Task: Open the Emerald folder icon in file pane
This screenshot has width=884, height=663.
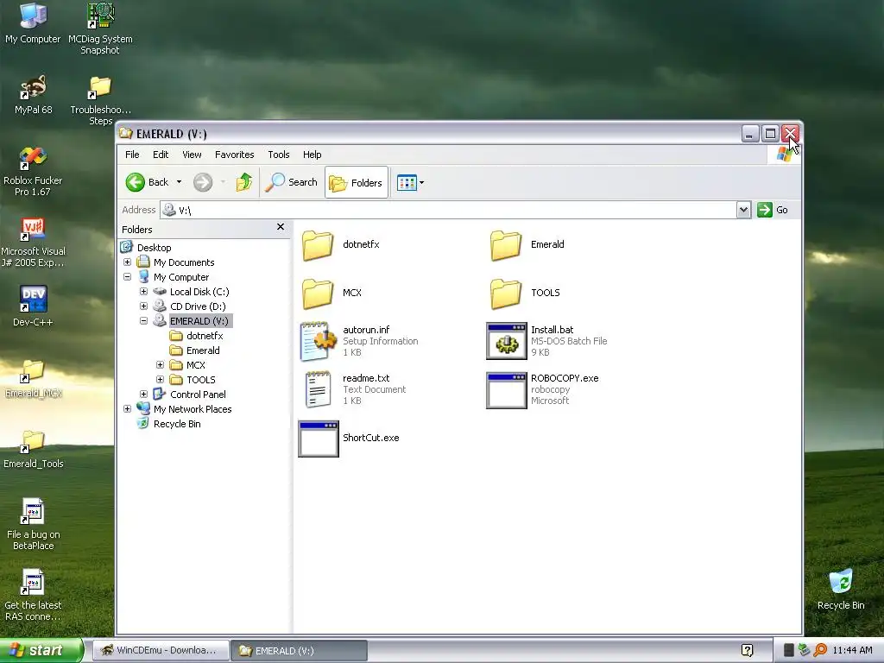Action: pos(506,245)
